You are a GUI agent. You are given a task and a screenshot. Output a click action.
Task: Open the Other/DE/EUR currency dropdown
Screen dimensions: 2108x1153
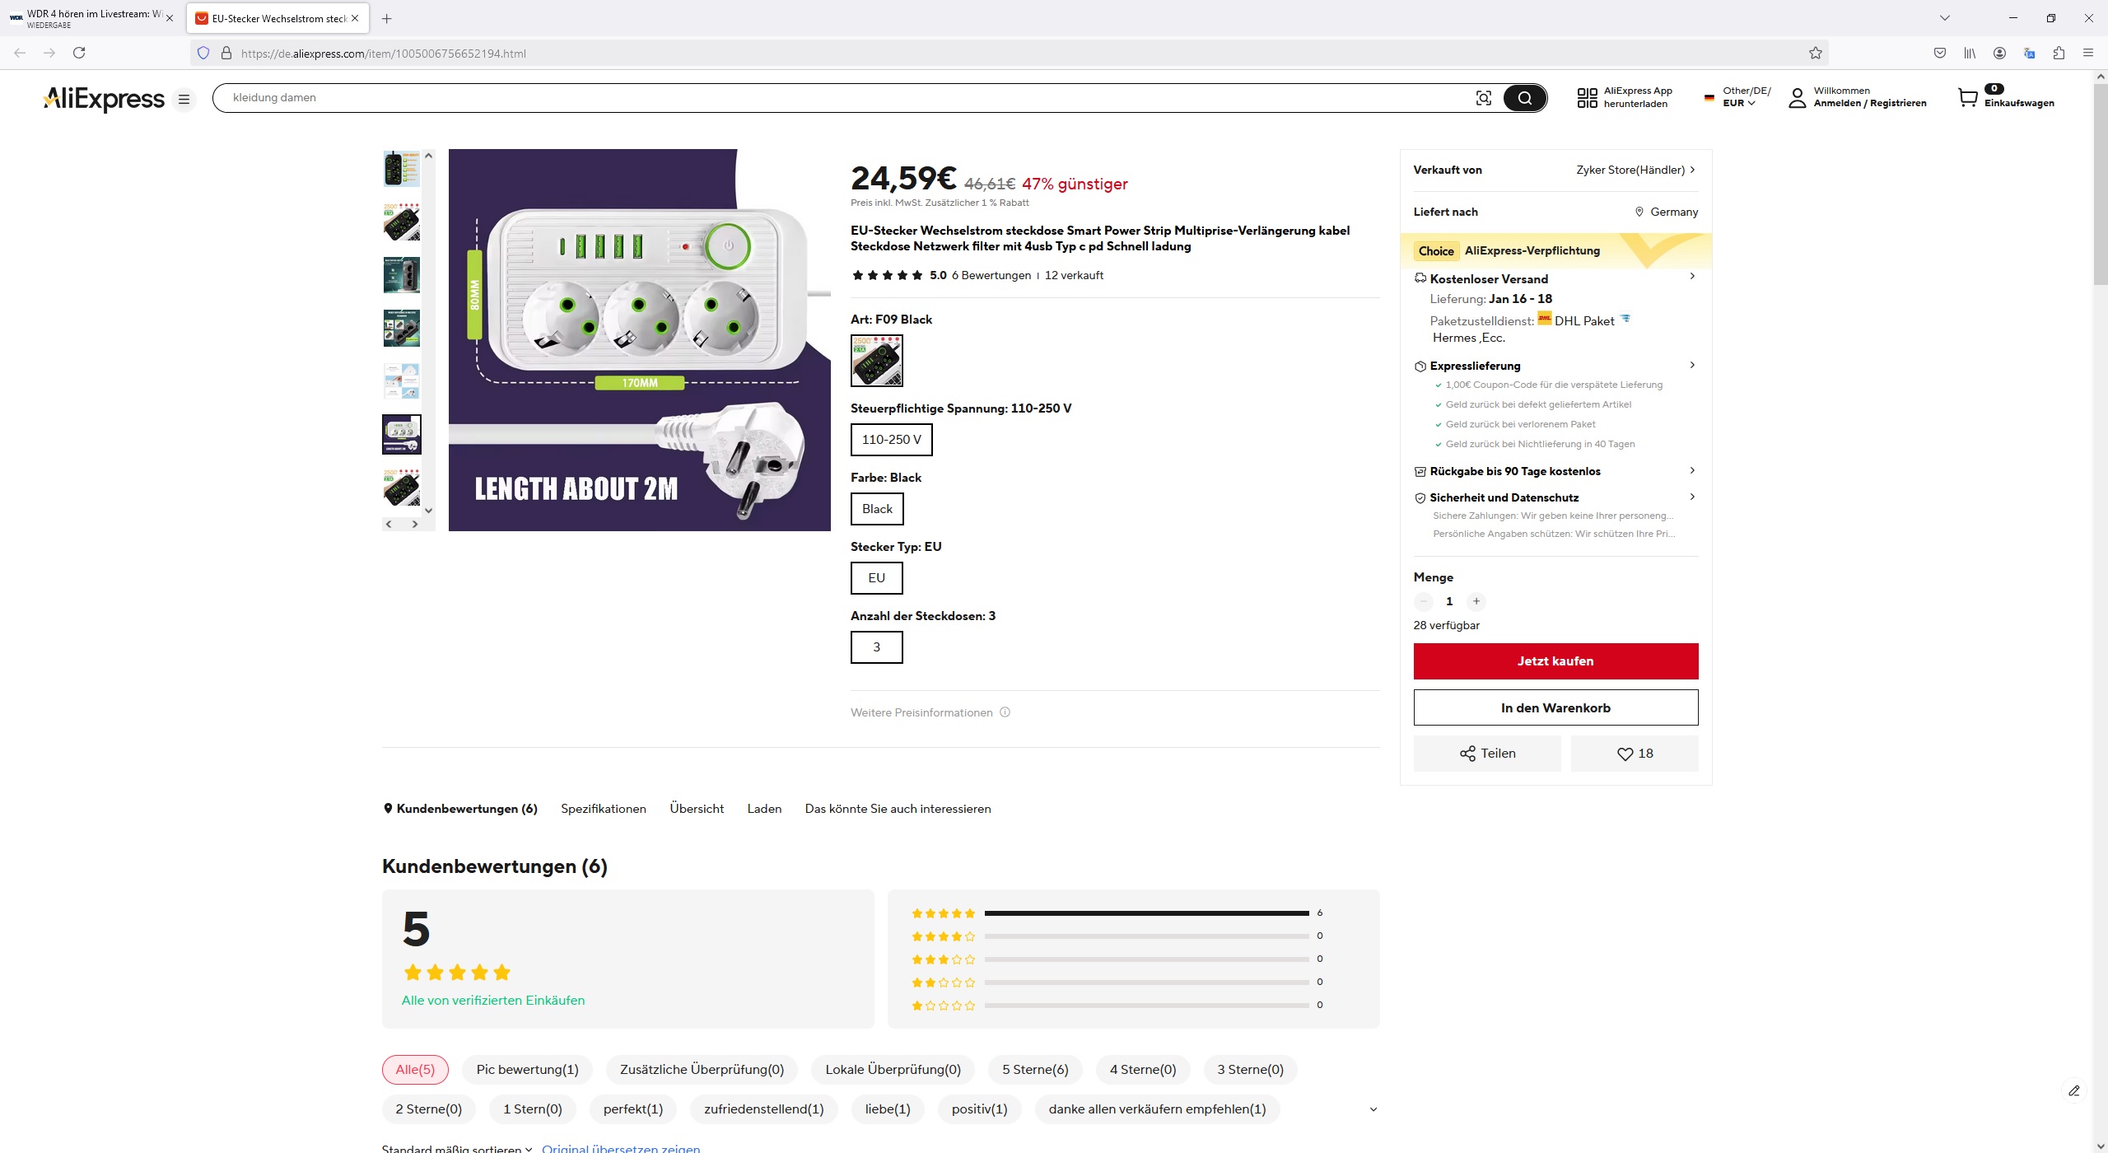pyautogui.click(x=1738, y=97)
